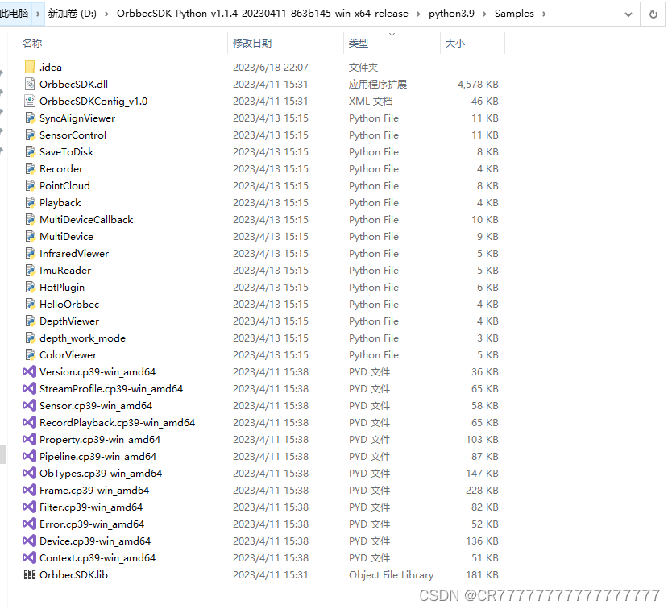Select the Sensor.cp39-win_amd64 PYD icon

30,405
